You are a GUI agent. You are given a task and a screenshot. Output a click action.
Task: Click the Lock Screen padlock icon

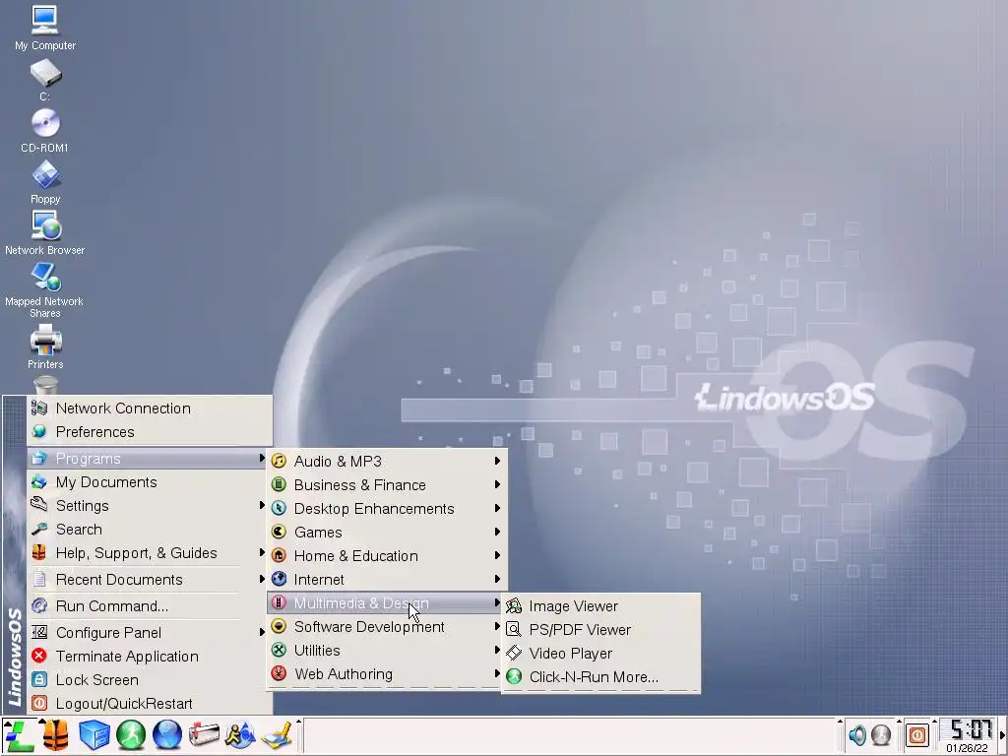pos(39,679)
